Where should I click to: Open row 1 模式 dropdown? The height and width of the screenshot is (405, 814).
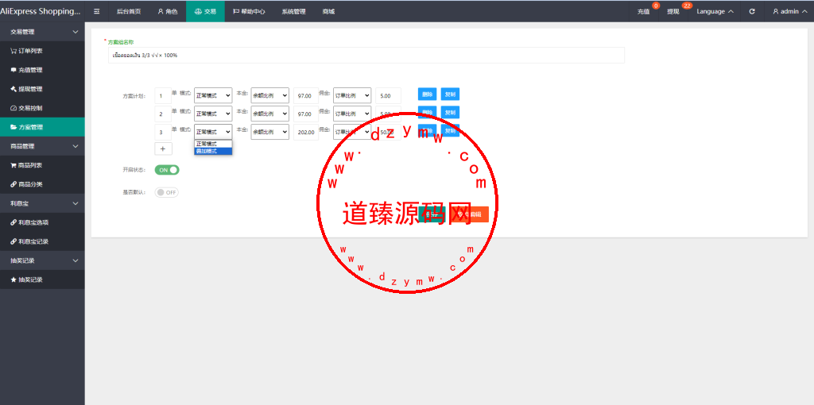click(213, 95)
